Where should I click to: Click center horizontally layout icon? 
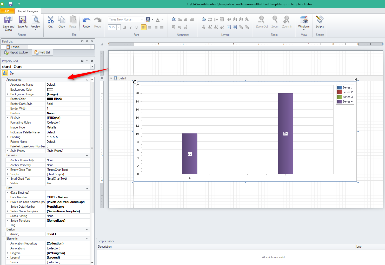(229, 27)
